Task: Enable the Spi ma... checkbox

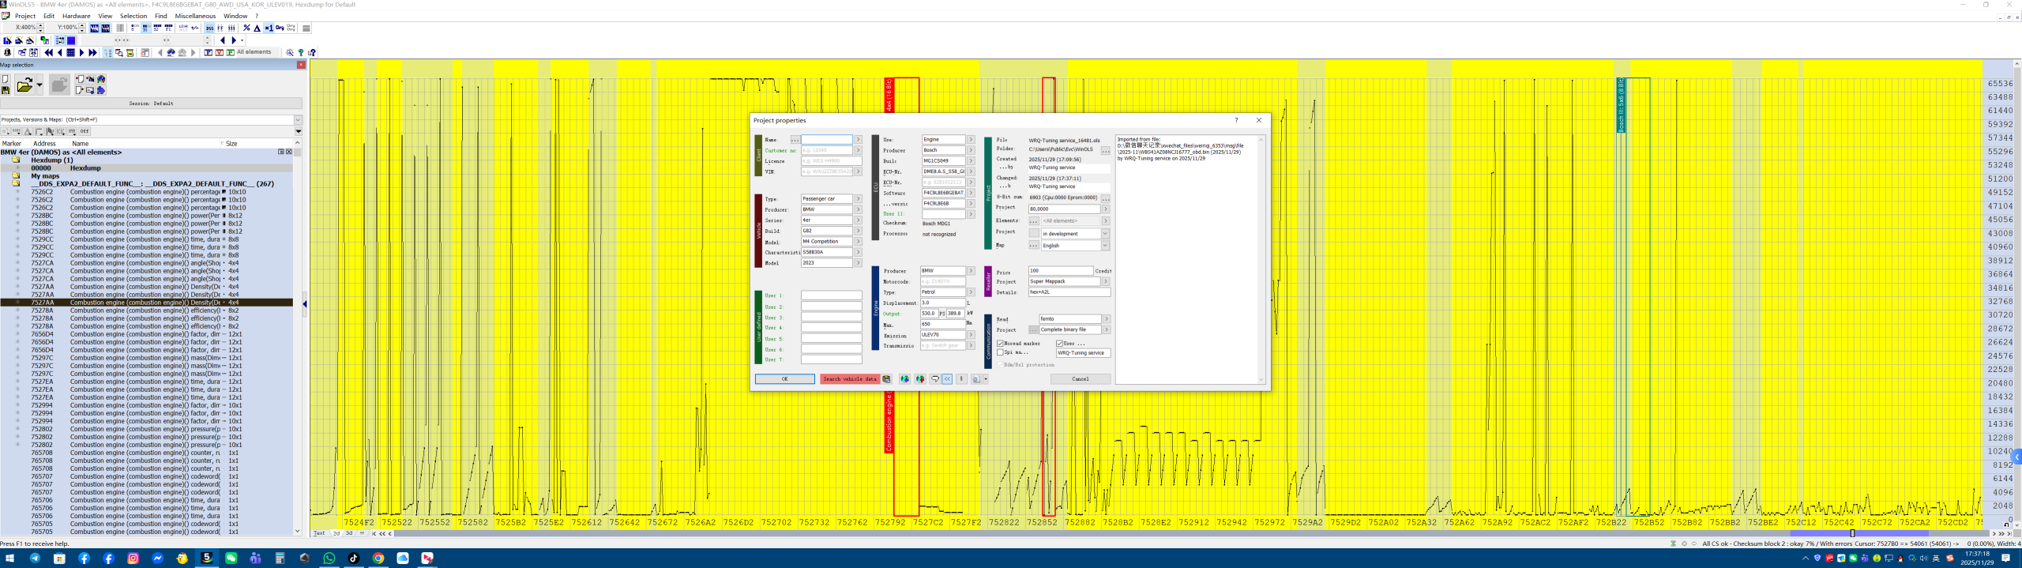Action: pos(1001,352)
